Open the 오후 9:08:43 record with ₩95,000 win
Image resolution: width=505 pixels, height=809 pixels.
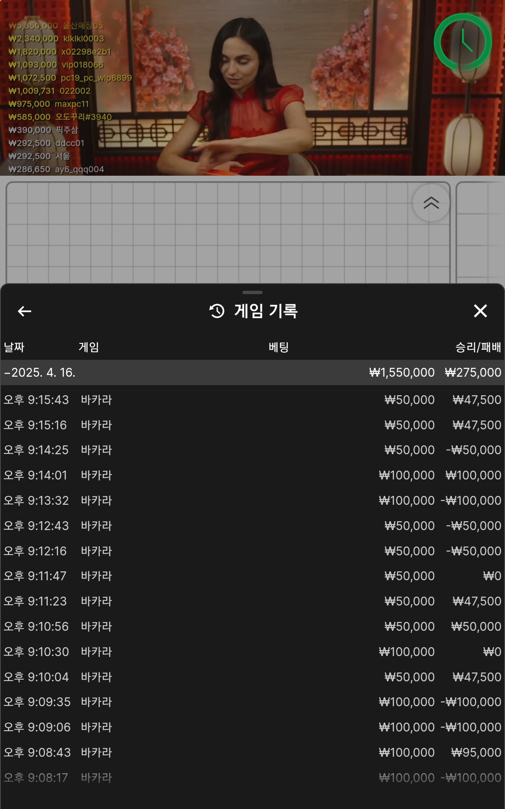[x=252, y=753]
